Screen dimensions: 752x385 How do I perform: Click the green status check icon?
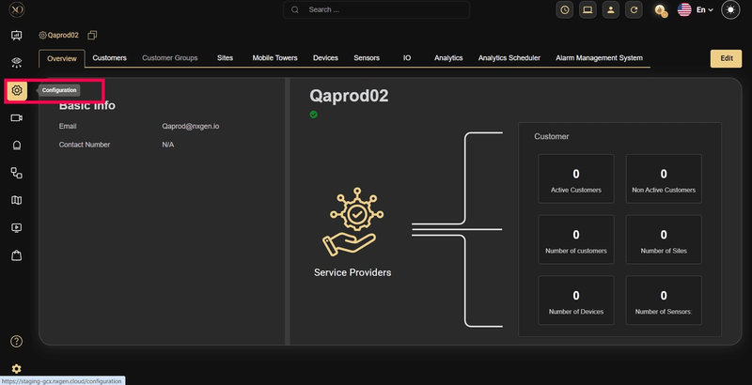tap(313, 115)
